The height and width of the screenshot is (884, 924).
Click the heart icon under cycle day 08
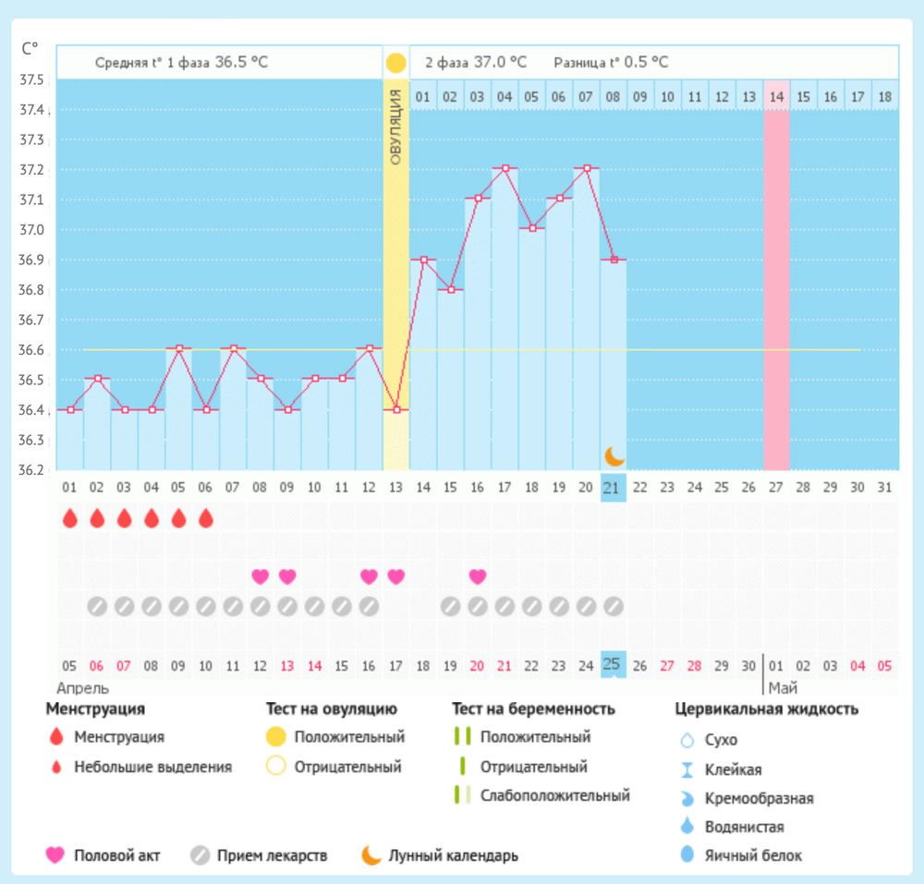(x=260, y=576)
